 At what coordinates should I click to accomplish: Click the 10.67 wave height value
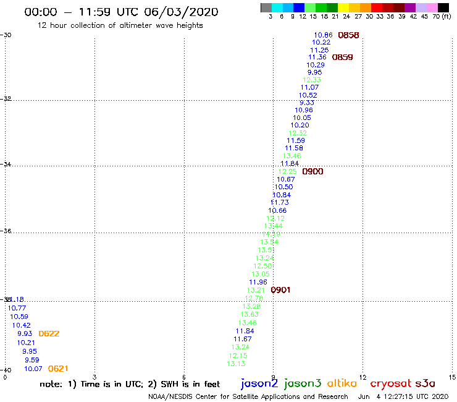click(x=286, y=179)
